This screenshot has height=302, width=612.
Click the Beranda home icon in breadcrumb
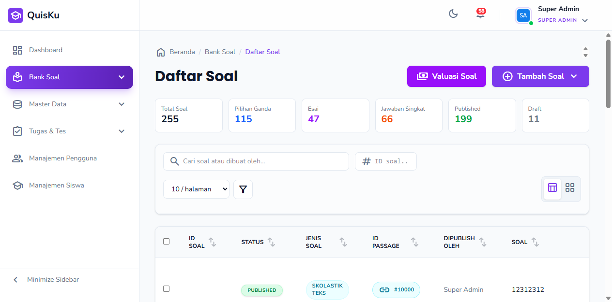pyautogui.click(x=161, y=52)
